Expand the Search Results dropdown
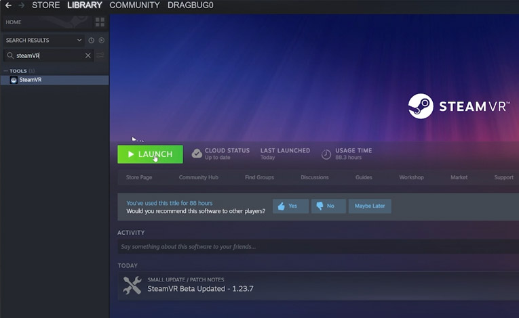The height and width of the screenshot is (318, 519). click(x=79, y=41)
